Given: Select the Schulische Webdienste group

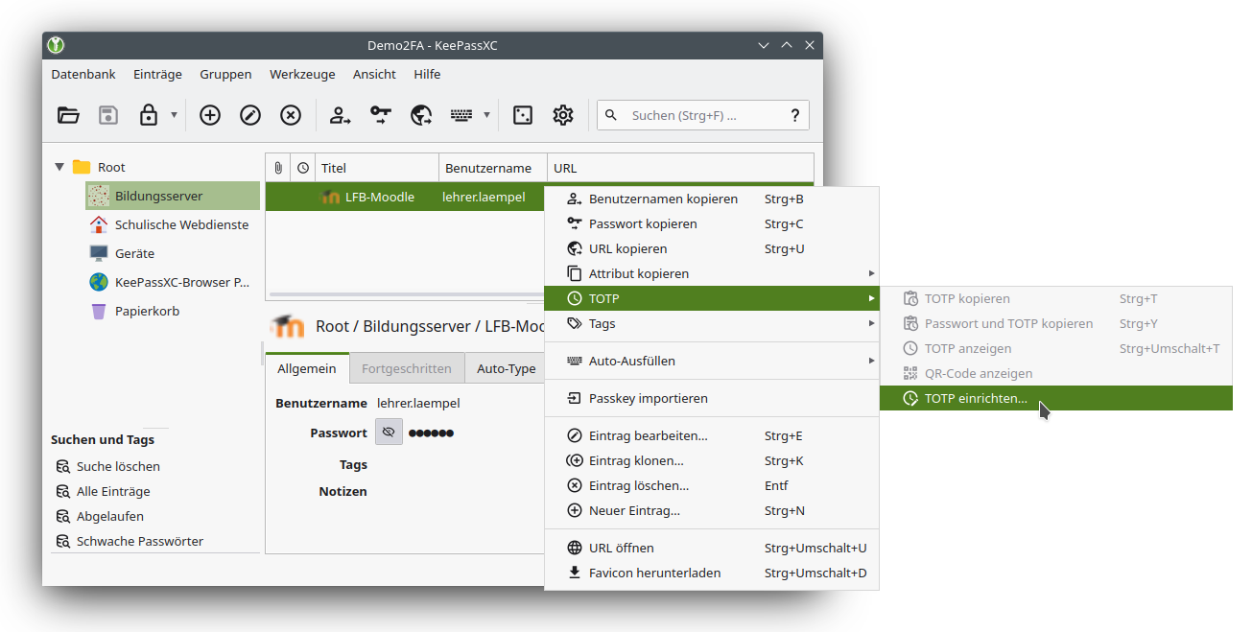Looking at the screenshot, I should [x=181, y=224].
